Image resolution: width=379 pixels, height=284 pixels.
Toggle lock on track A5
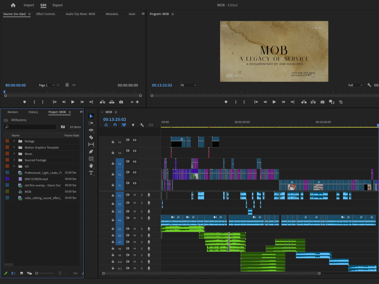pos(113,228)
